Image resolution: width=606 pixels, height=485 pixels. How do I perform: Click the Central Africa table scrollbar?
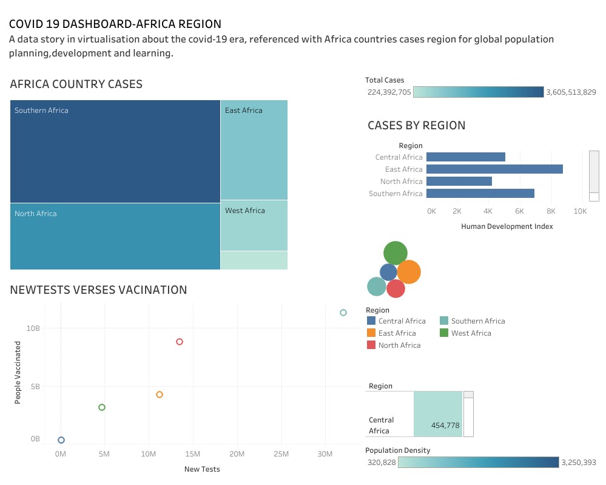(468, 414)
